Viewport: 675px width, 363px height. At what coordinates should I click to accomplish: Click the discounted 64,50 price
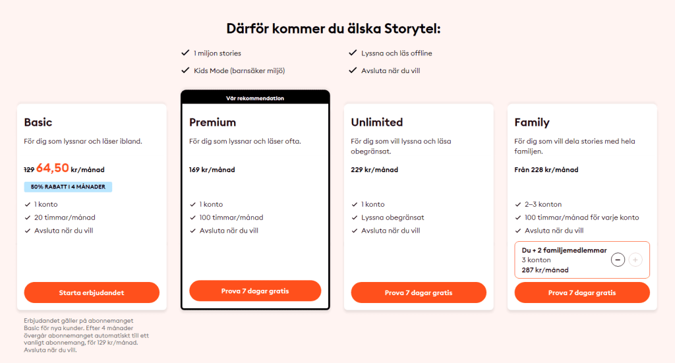point(53,168)
